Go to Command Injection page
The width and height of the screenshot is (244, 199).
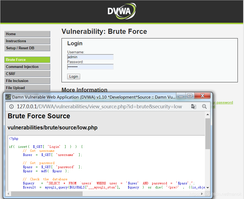coord(27,67)
